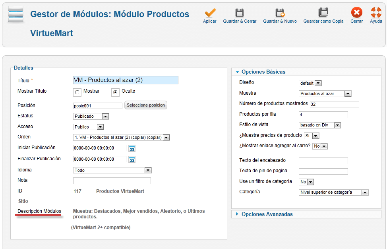This screenshot has width=387, height=249.
Task: Click the Descripción Módulos label
Action: [39, 211]
